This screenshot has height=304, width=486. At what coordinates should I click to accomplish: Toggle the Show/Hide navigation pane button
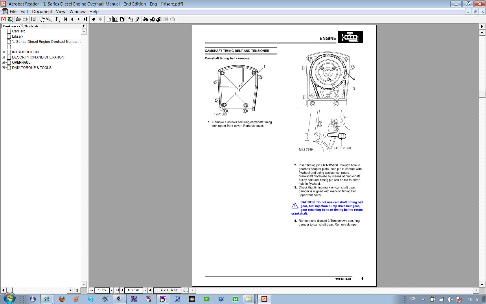tap(34, 19)
